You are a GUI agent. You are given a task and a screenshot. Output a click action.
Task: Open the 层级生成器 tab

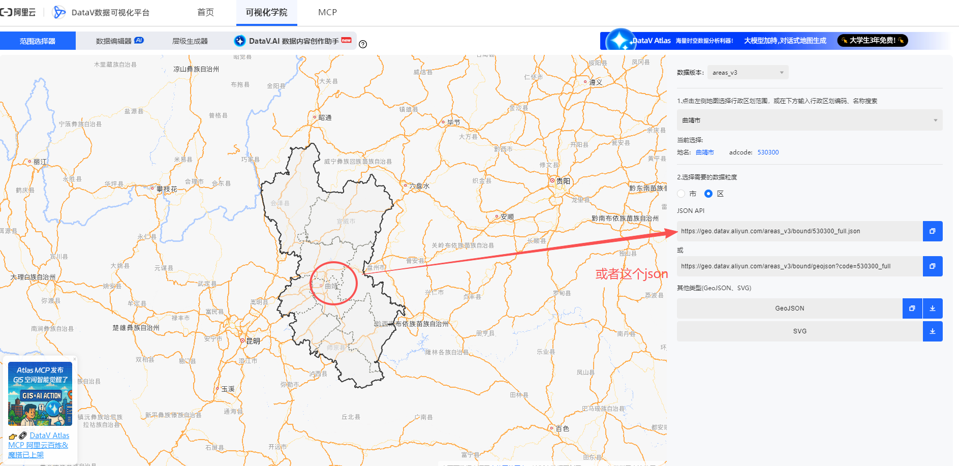190,41
